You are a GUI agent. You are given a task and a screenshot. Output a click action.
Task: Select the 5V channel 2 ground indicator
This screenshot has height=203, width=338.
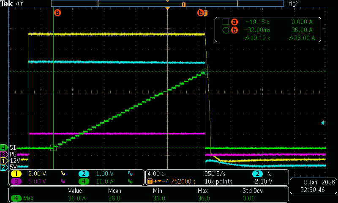pos(4,167)
